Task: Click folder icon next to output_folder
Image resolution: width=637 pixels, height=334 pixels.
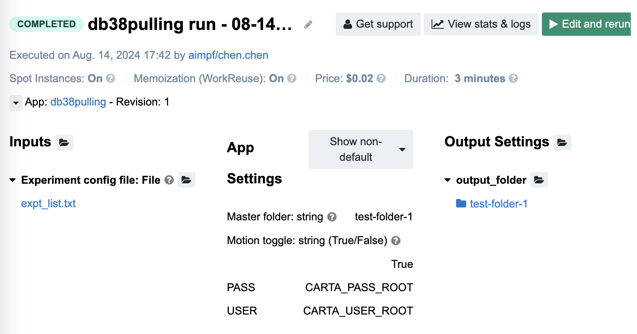Action: click(539, 180)
